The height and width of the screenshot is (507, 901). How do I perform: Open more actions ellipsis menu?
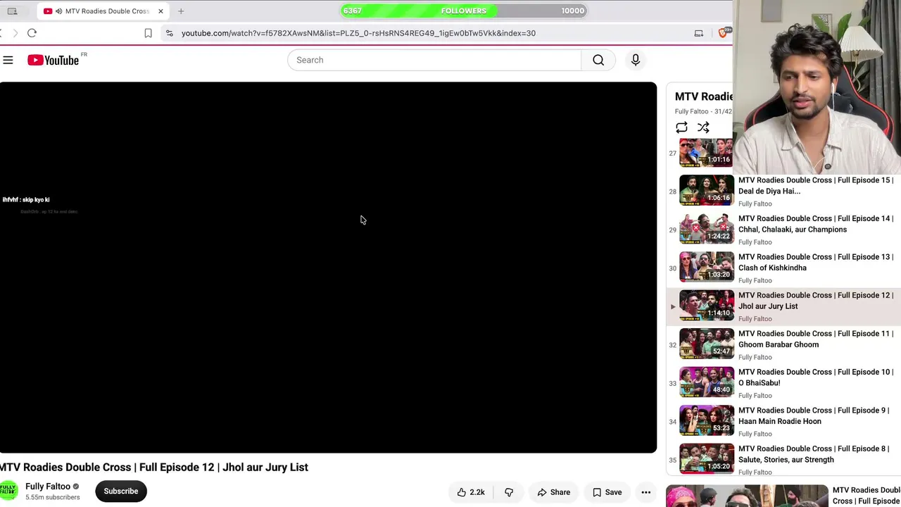645,492
